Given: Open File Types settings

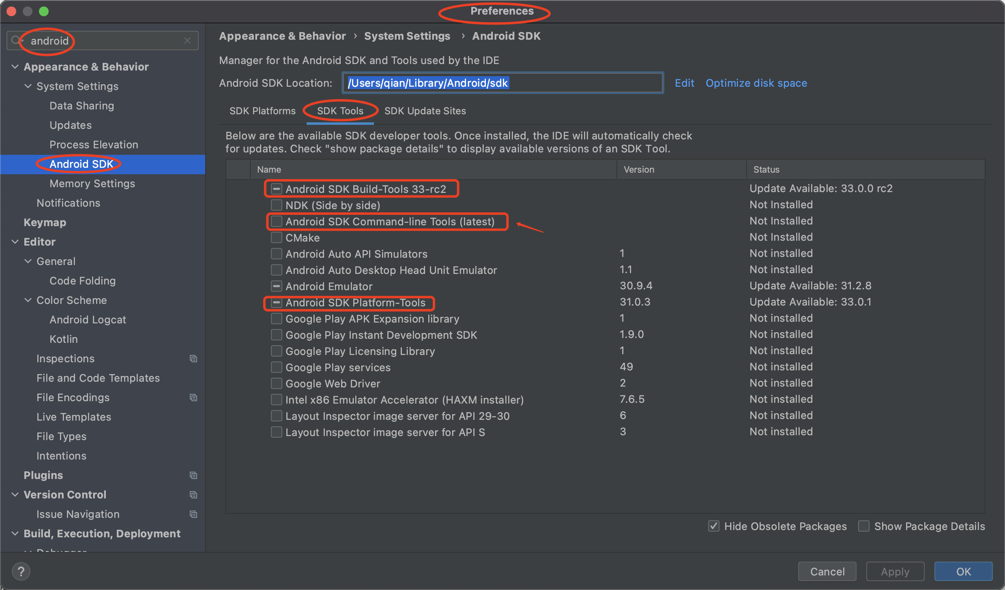Looking at the screenshot, I should click(61, 436).
